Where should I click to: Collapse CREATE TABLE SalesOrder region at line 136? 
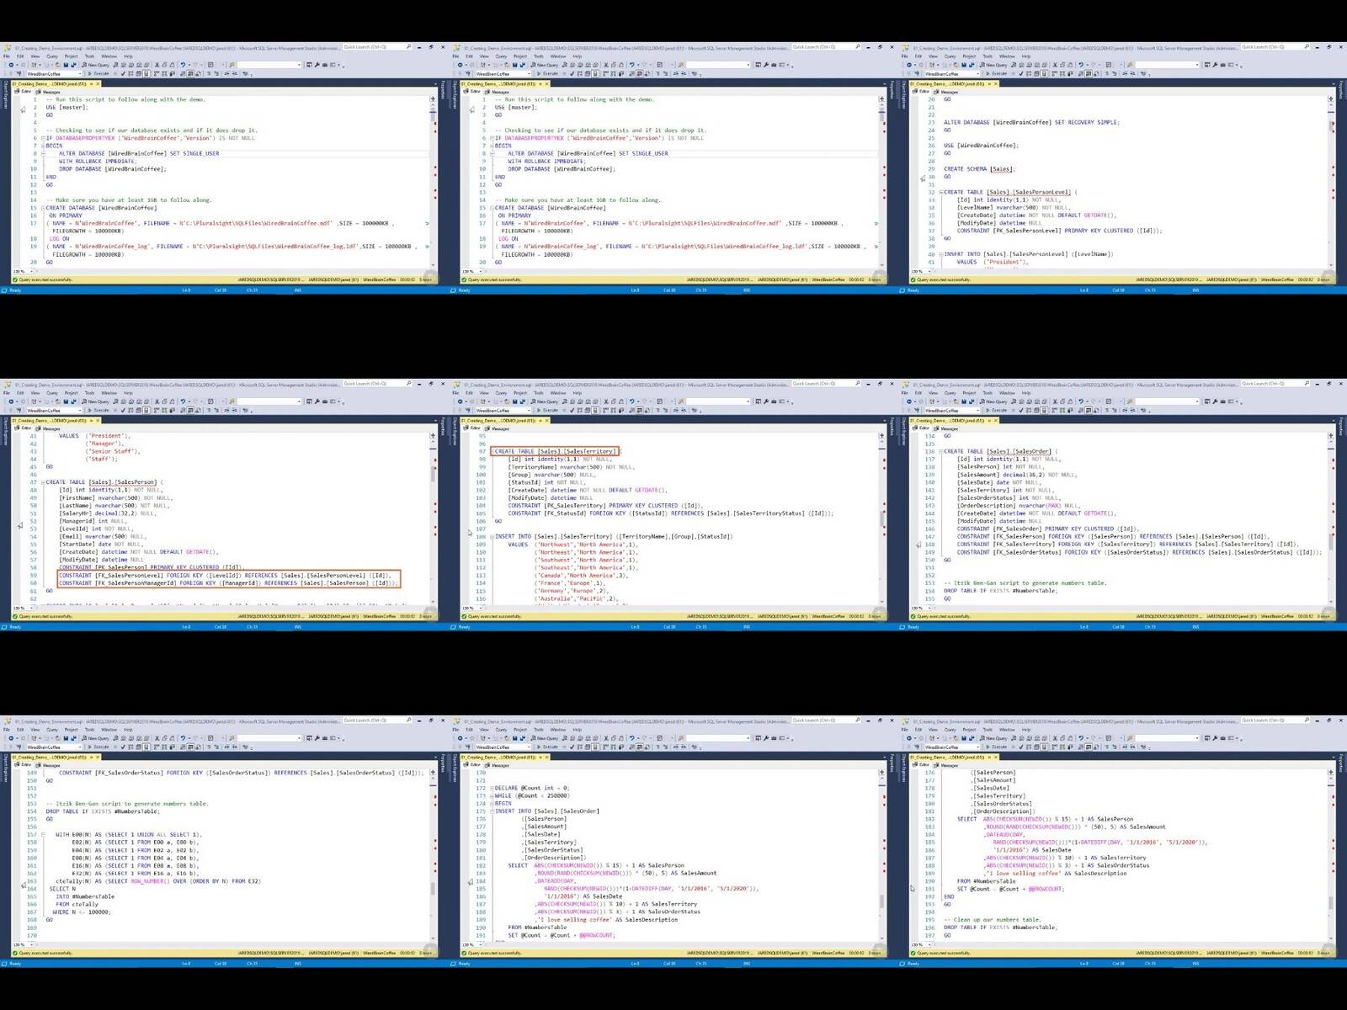coord(940,451)
